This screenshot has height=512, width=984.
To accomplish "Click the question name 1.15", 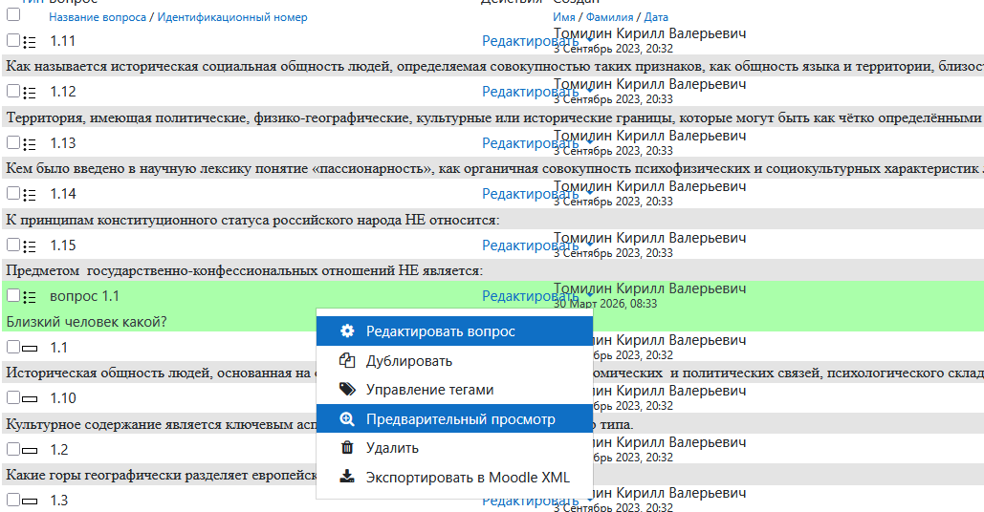I will point(63,245).
